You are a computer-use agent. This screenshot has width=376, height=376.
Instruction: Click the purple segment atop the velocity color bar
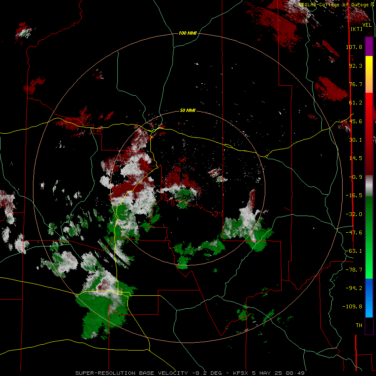369,46
